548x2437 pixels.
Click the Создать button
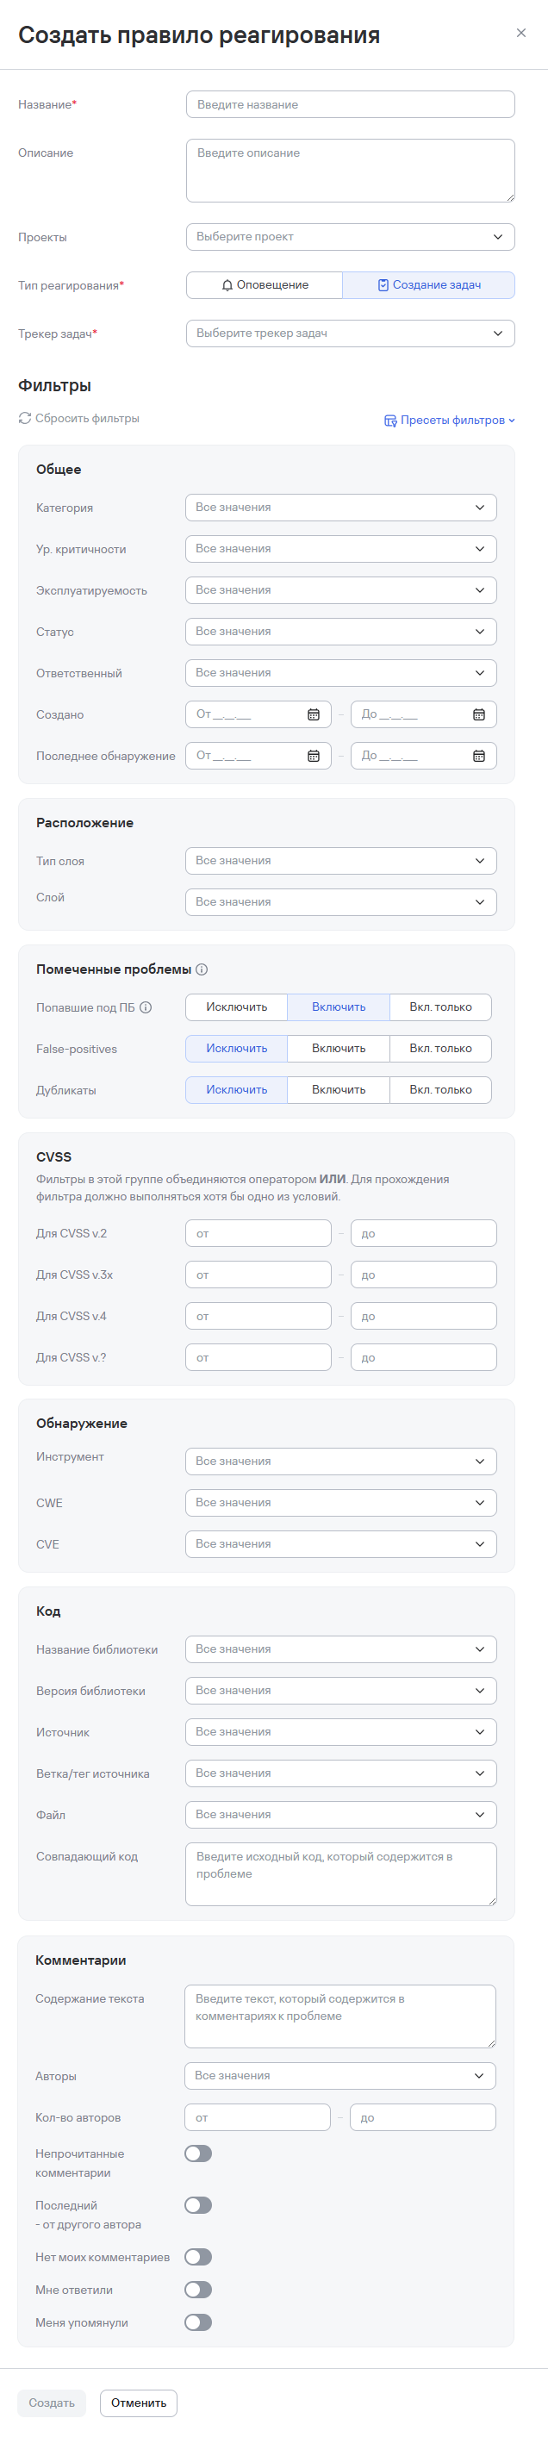pos(52,2403)
